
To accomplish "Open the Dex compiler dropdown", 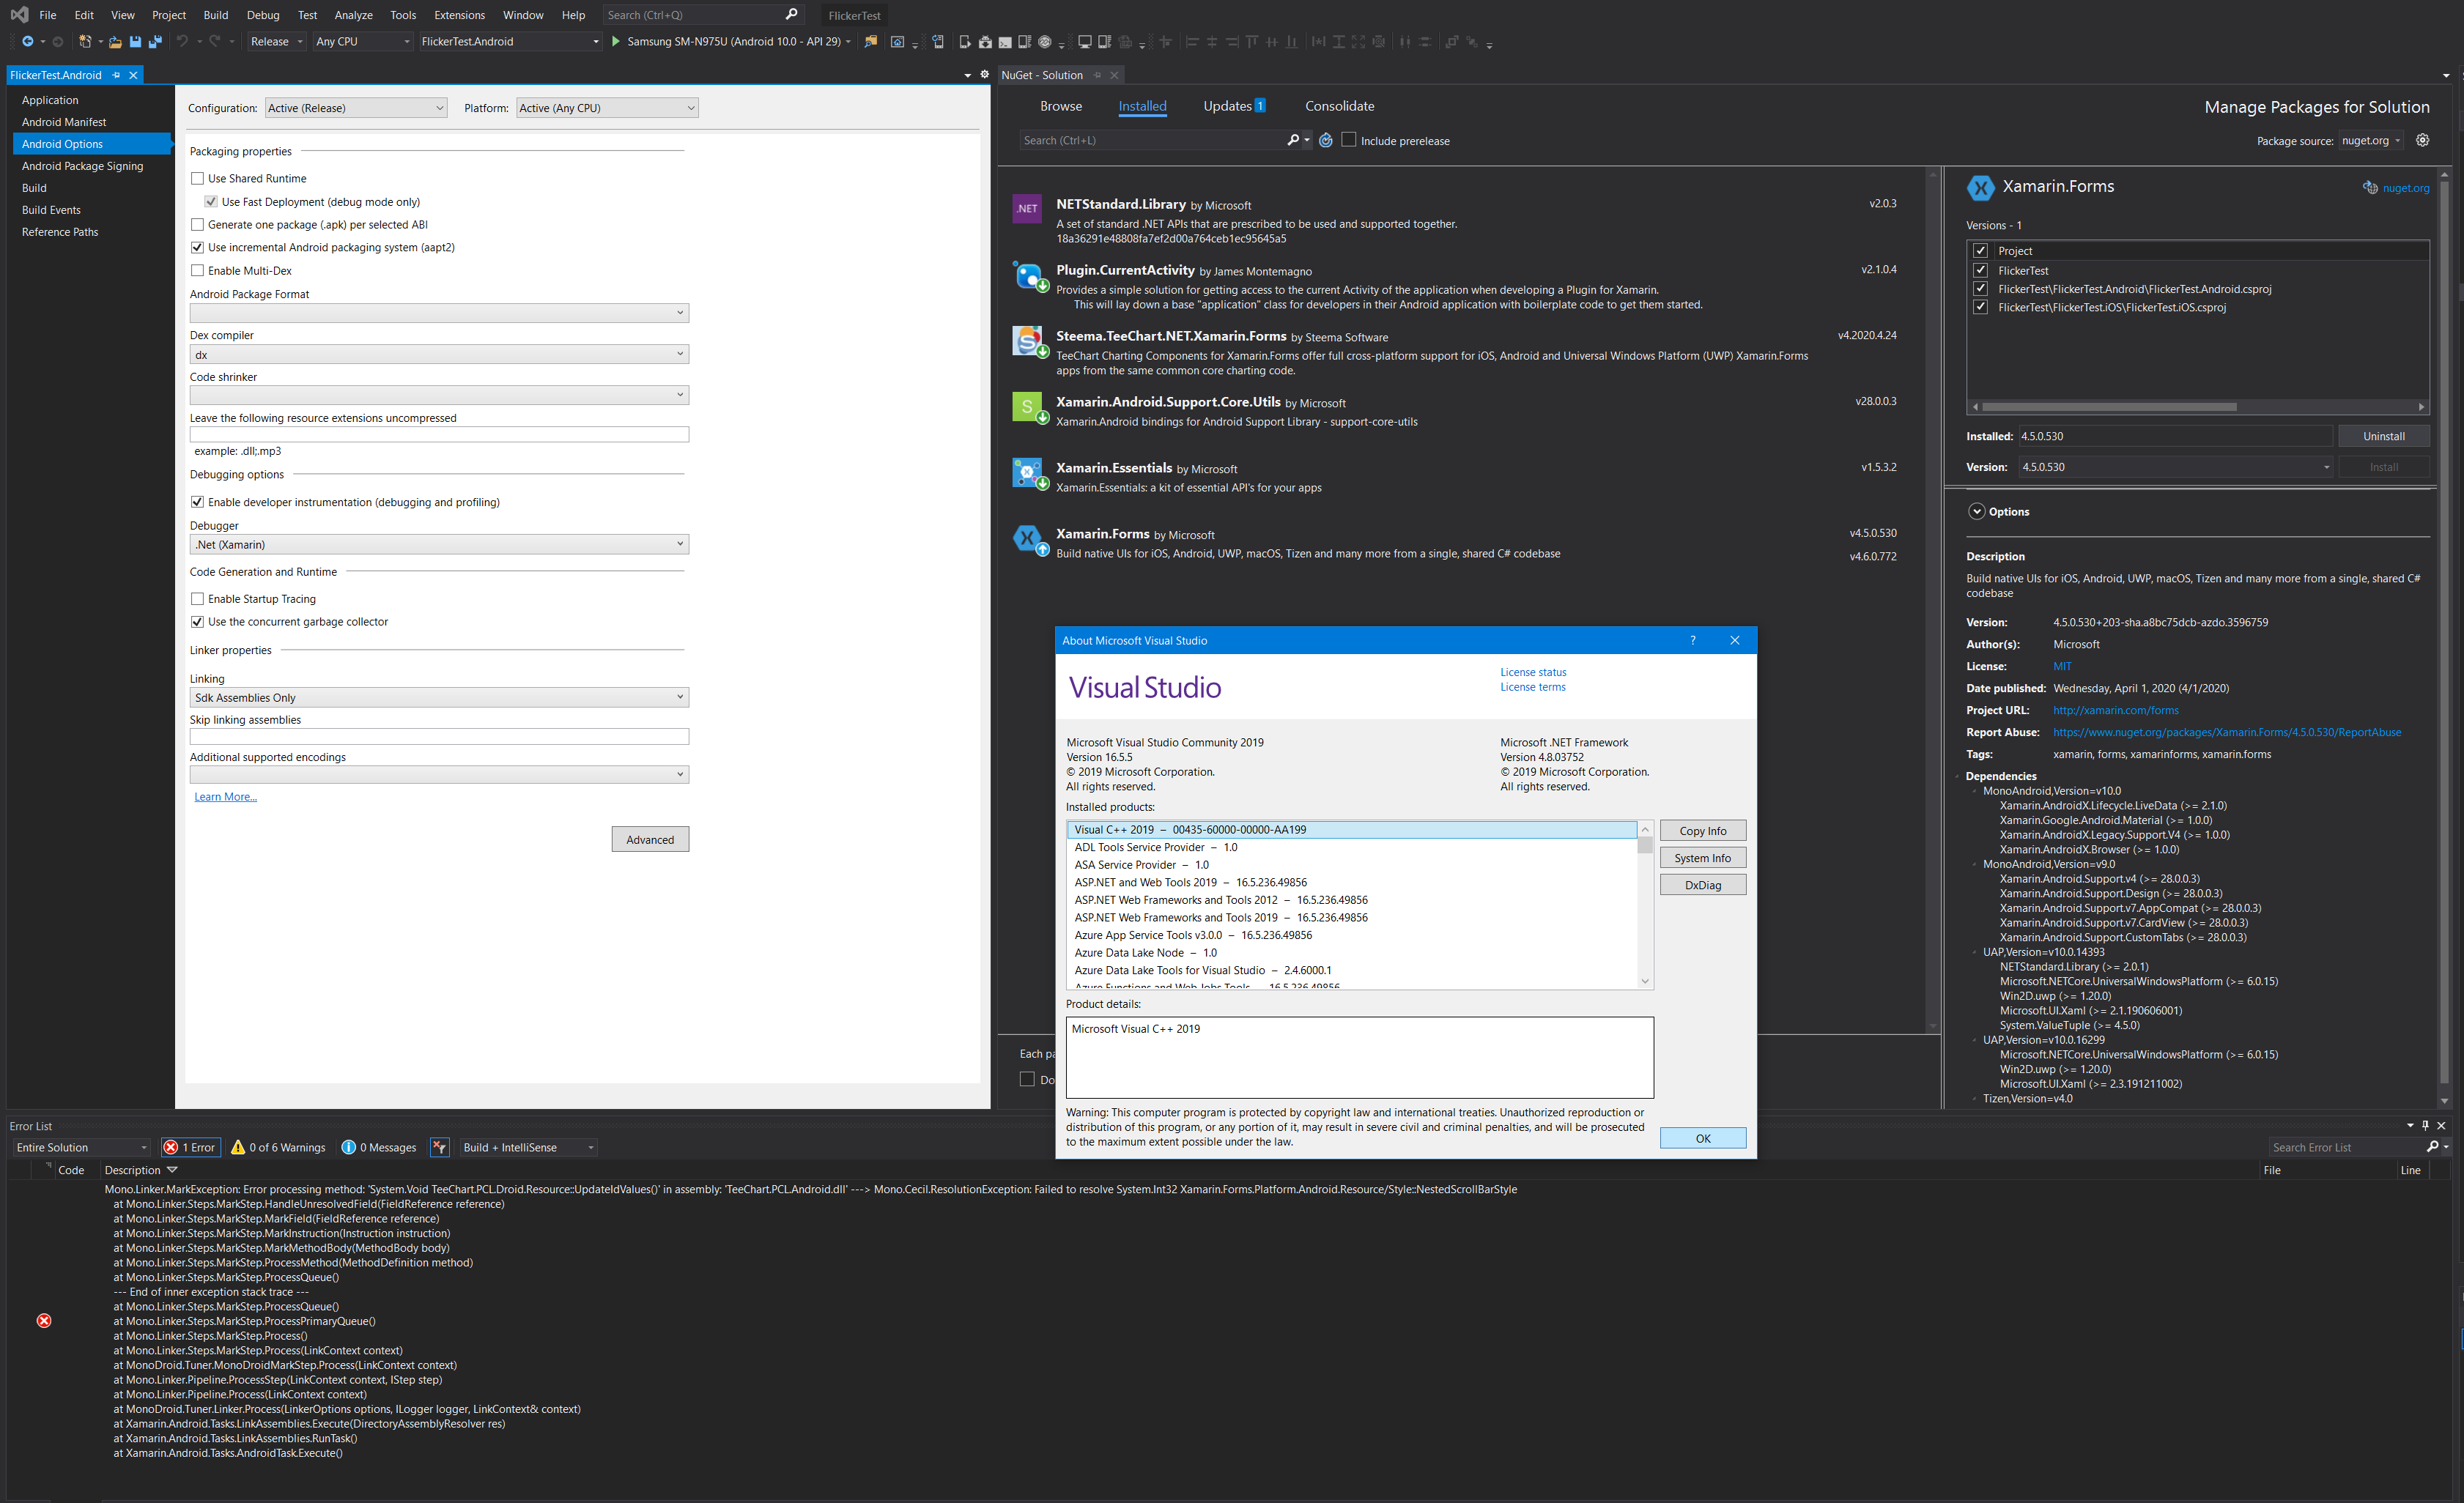I will coord(439,354).
